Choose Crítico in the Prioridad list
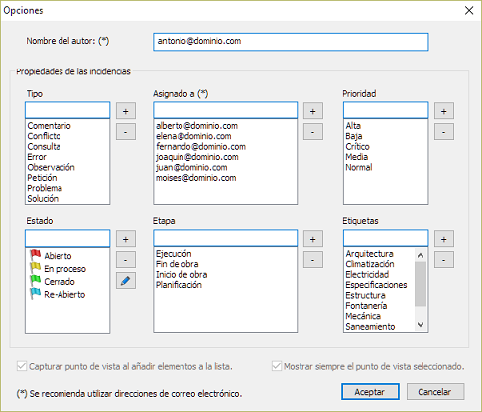Screen dimensions: 482x412 click(357, 146)
